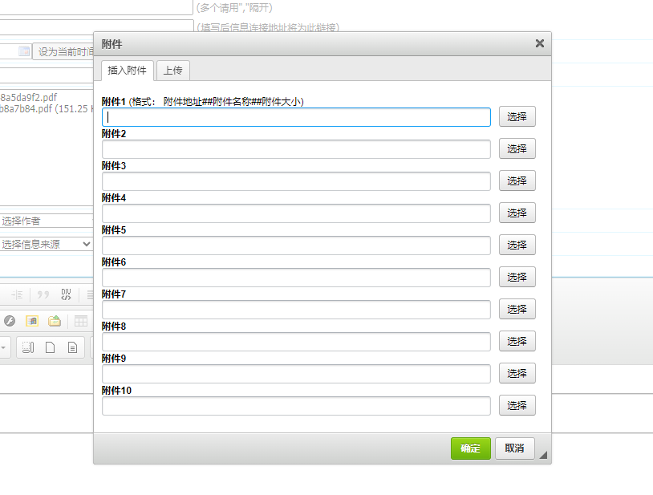The width and height of the screenshot is (653, 495).
Task: Click the increase indent toolbar icon
Action: pyautogui.click(x=17, y=295)
